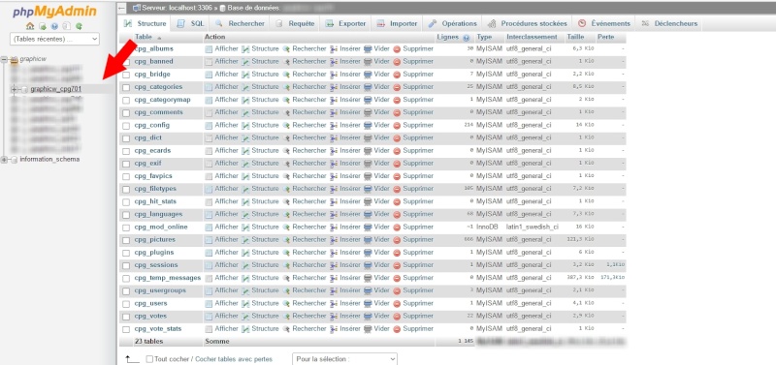
Task: Open the Déclencheurs tab
Action: click(669, 23)
